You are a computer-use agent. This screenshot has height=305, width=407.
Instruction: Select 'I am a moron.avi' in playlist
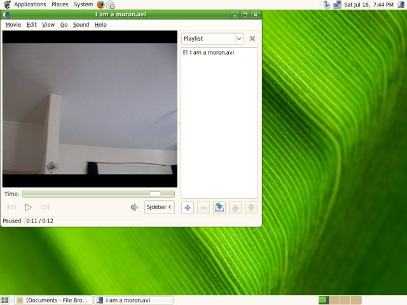219,52
